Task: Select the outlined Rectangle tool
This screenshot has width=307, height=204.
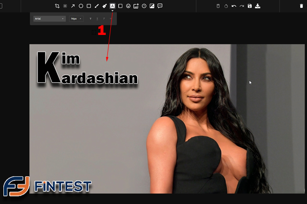Action: (89, 6)
